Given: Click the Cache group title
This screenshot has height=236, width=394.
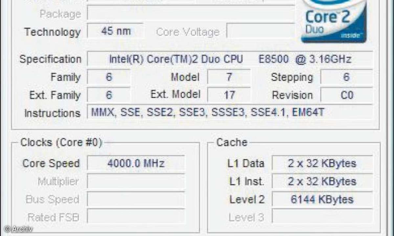Looking at the screenshot, I should [x=232, y=143].
